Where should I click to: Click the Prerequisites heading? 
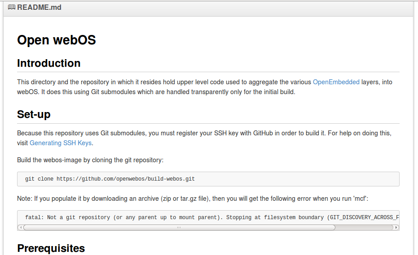tap(51, 248)
